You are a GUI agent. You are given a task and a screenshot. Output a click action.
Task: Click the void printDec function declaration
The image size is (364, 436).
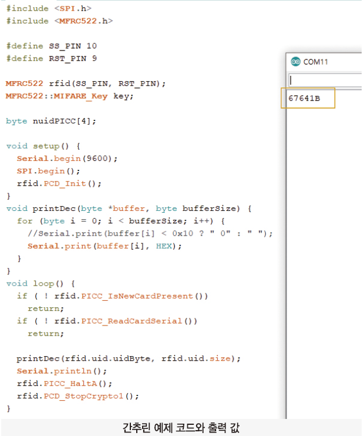129,209
